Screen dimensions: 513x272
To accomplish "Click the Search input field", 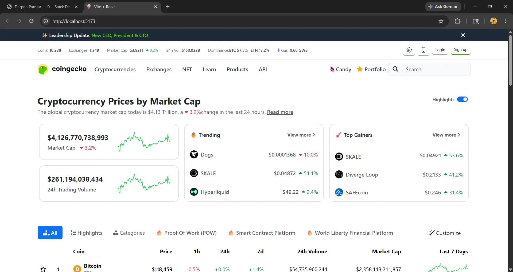I will coord(429,69).
